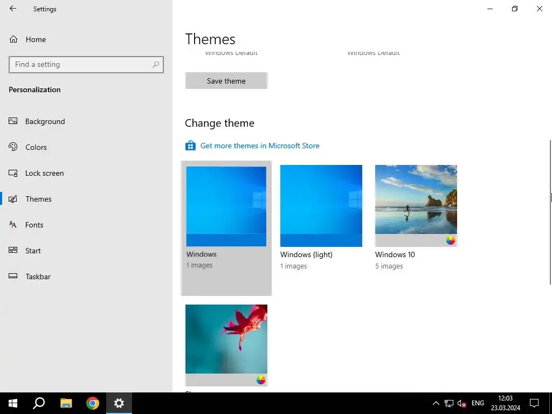This screenshot has width=552, height=414.
Task: Apply the Windows (light) theme
Action: tap(321, 206)
